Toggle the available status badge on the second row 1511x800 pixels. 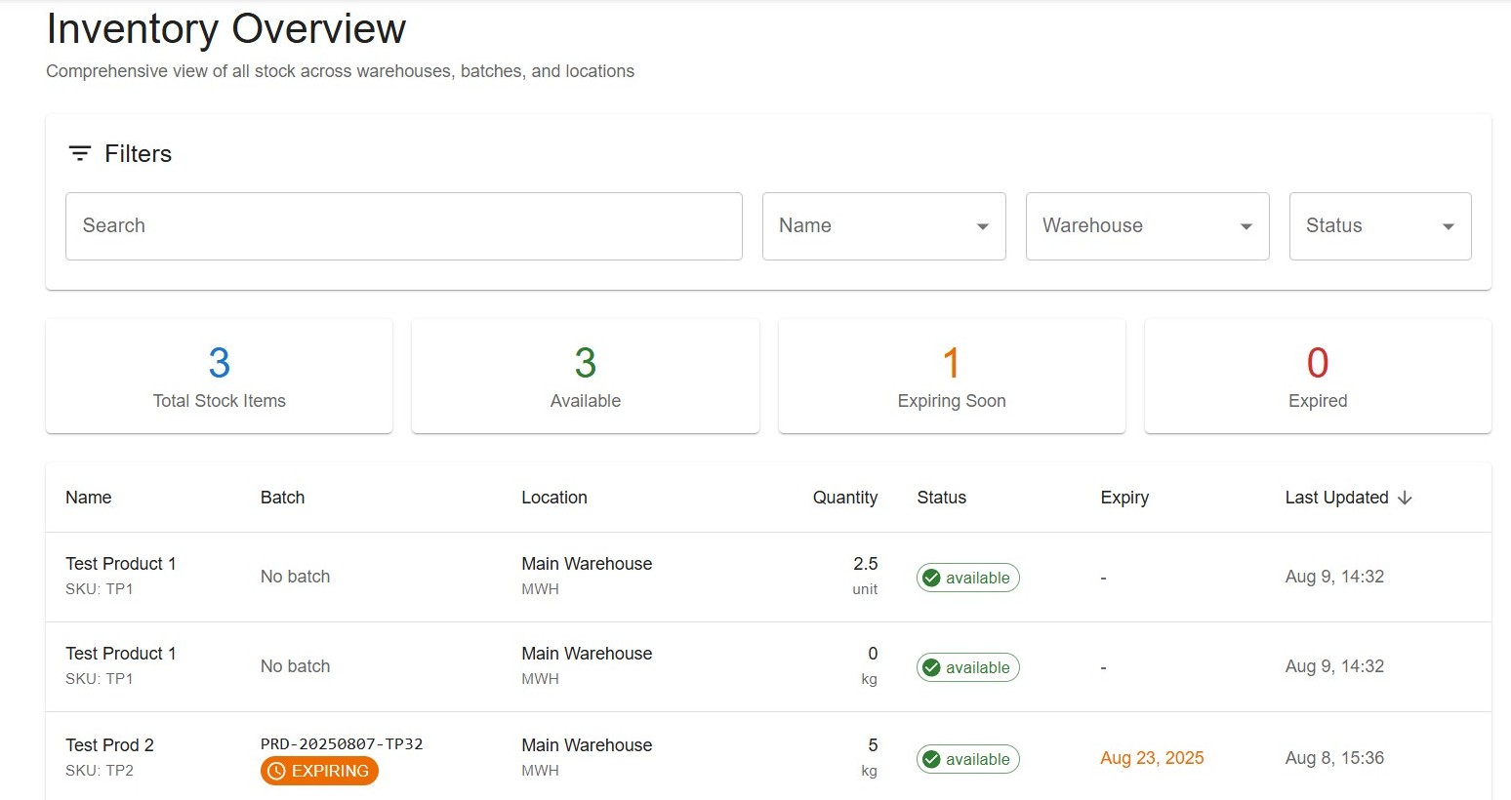tap(967, 667)
